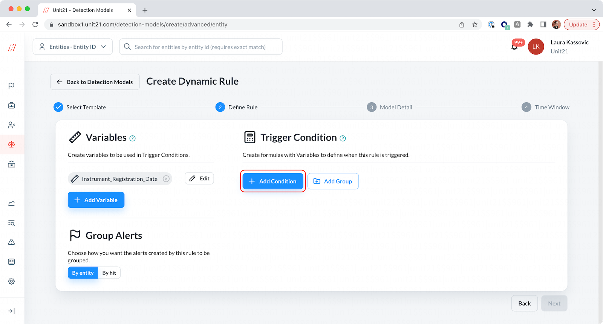Click the Chrome Update button
603x324 pixels.
(x=582, y=24)
